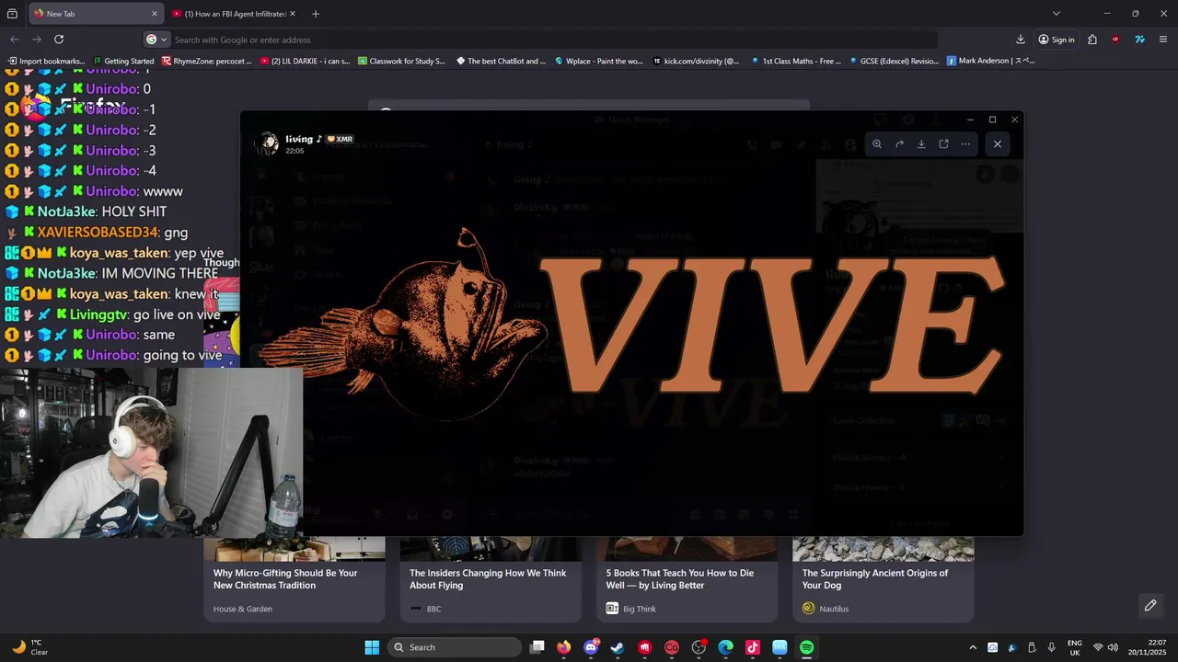Open the 7TV extension icon

[x=1139, y=40]
